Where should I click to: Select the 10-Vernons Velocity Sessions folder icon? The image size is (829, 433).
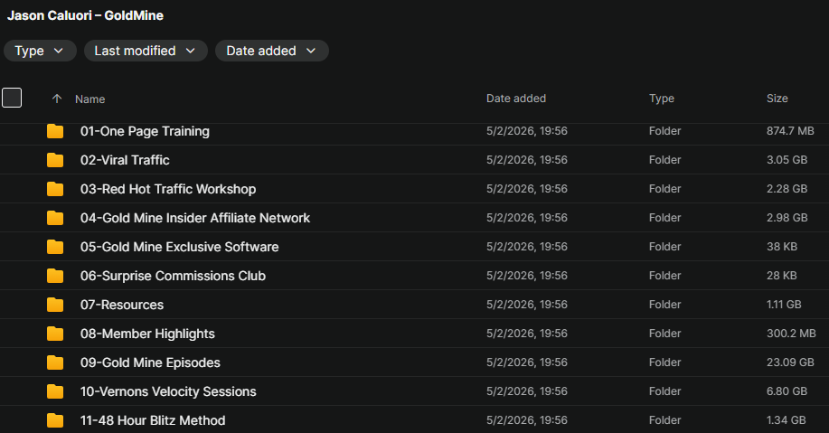point(55,391)
